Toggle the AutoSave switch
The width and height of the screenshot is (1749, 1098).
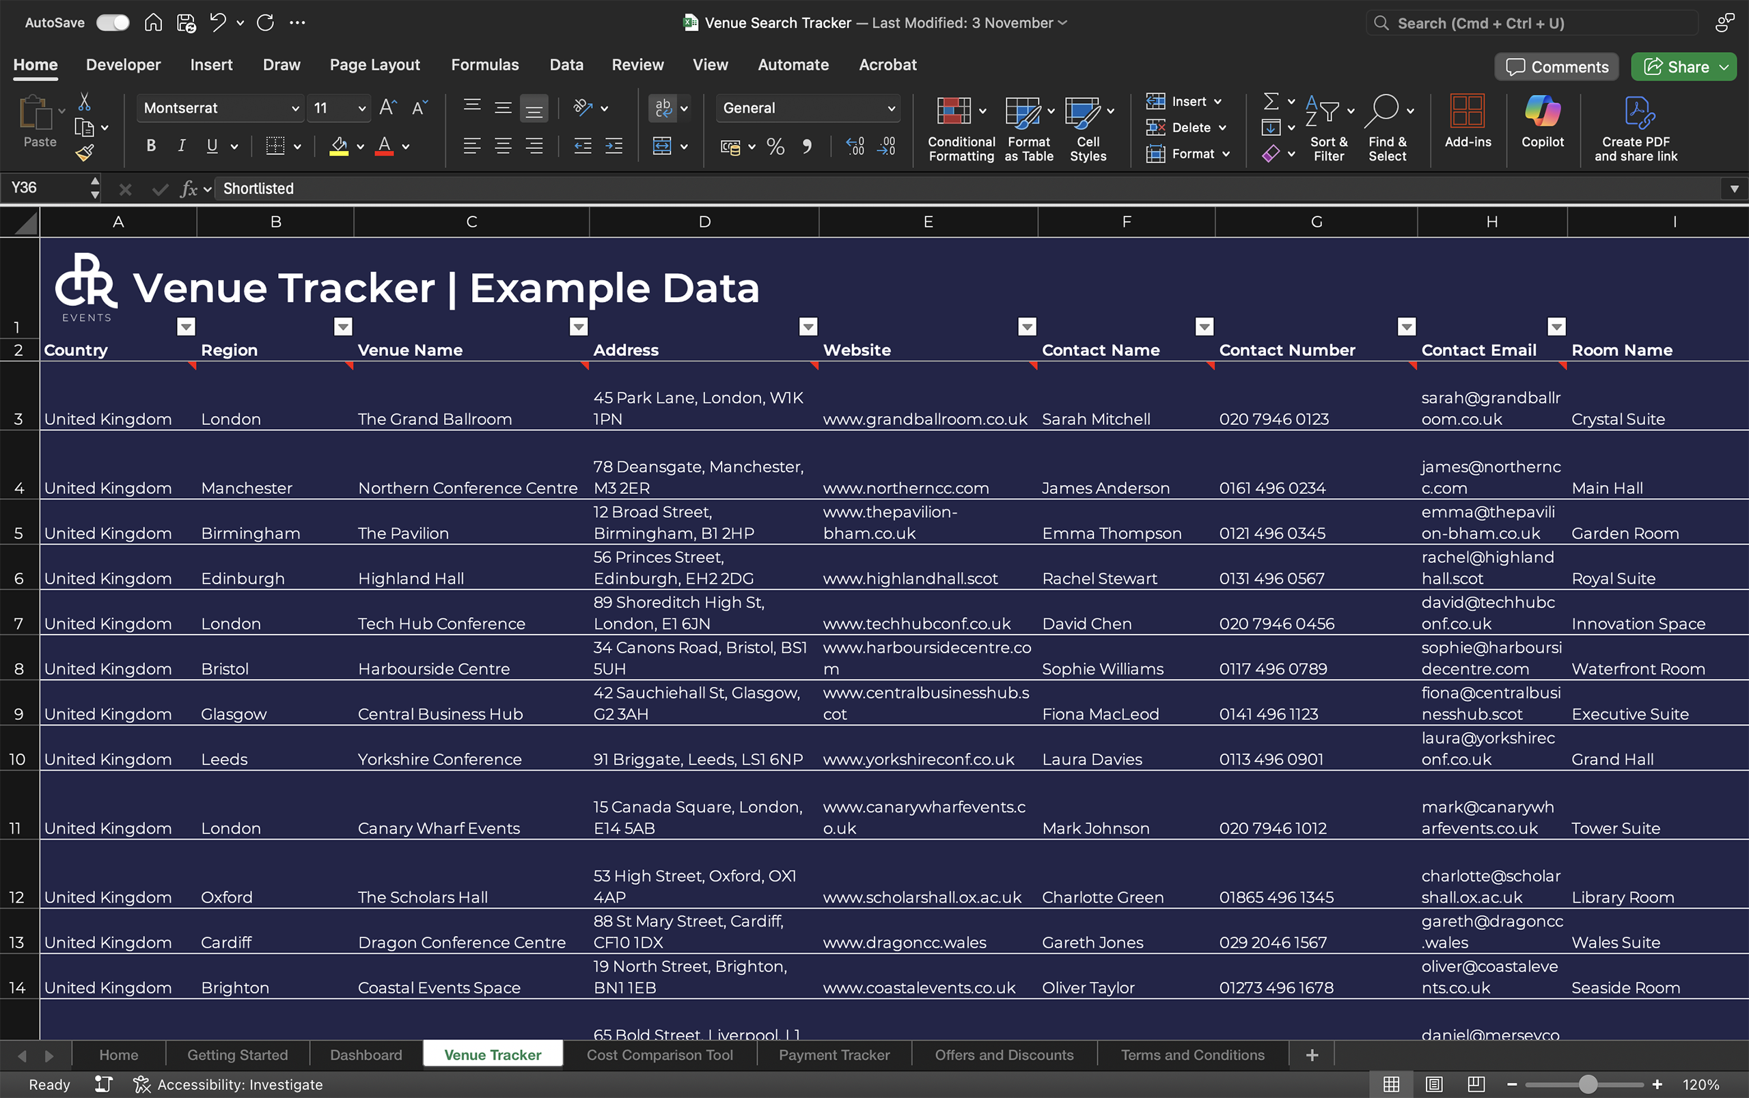click(113, 23)
